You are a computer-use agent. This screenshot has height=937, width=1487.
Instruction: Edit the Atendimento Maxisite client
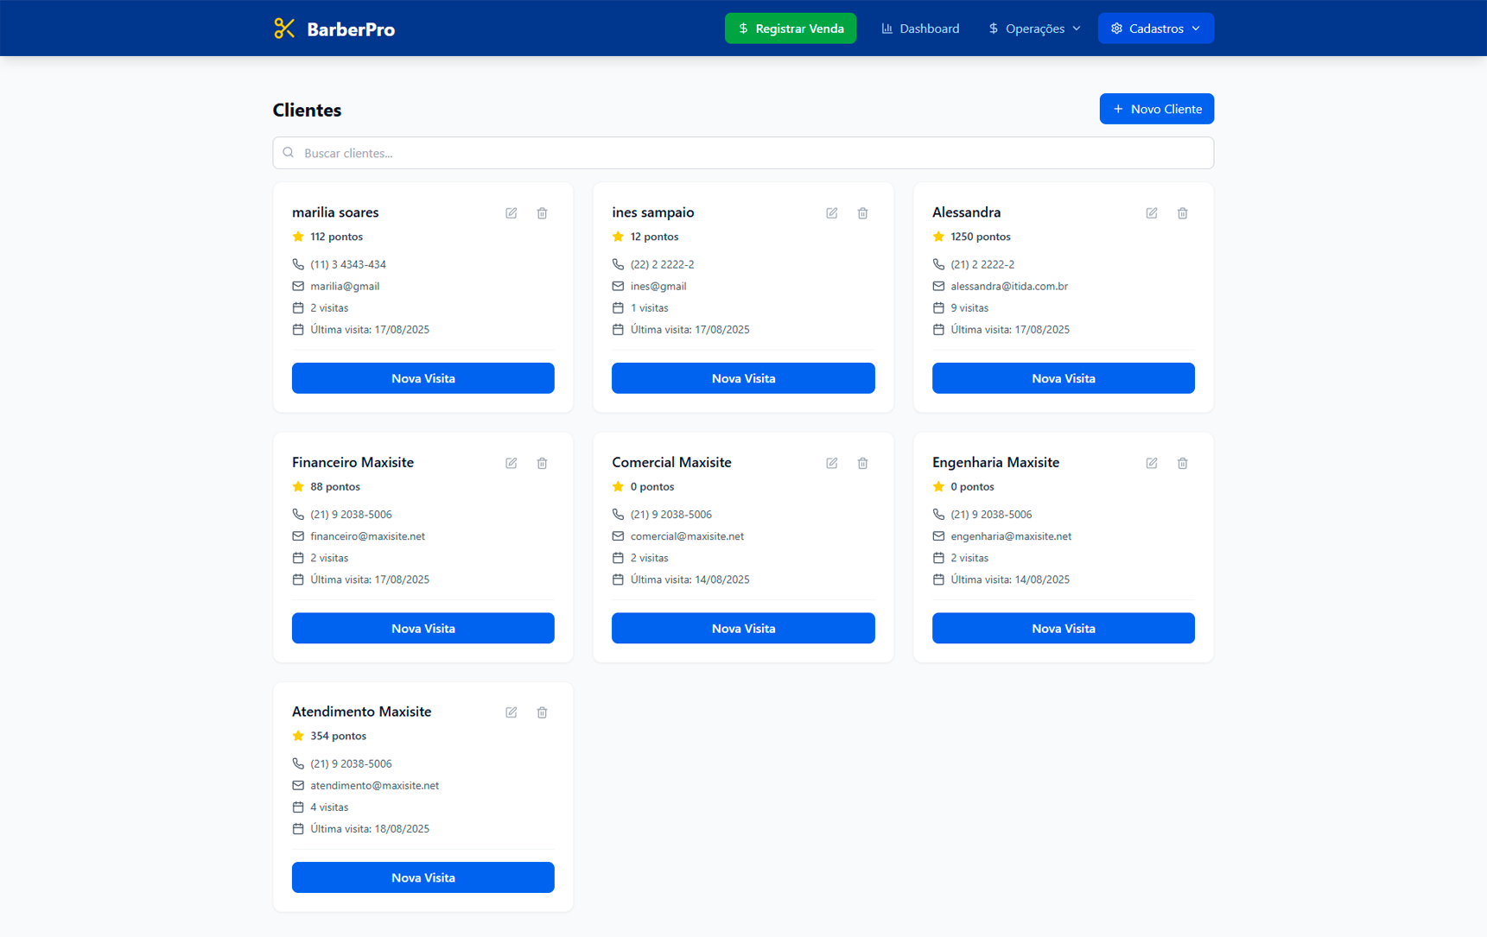point(512,712)
